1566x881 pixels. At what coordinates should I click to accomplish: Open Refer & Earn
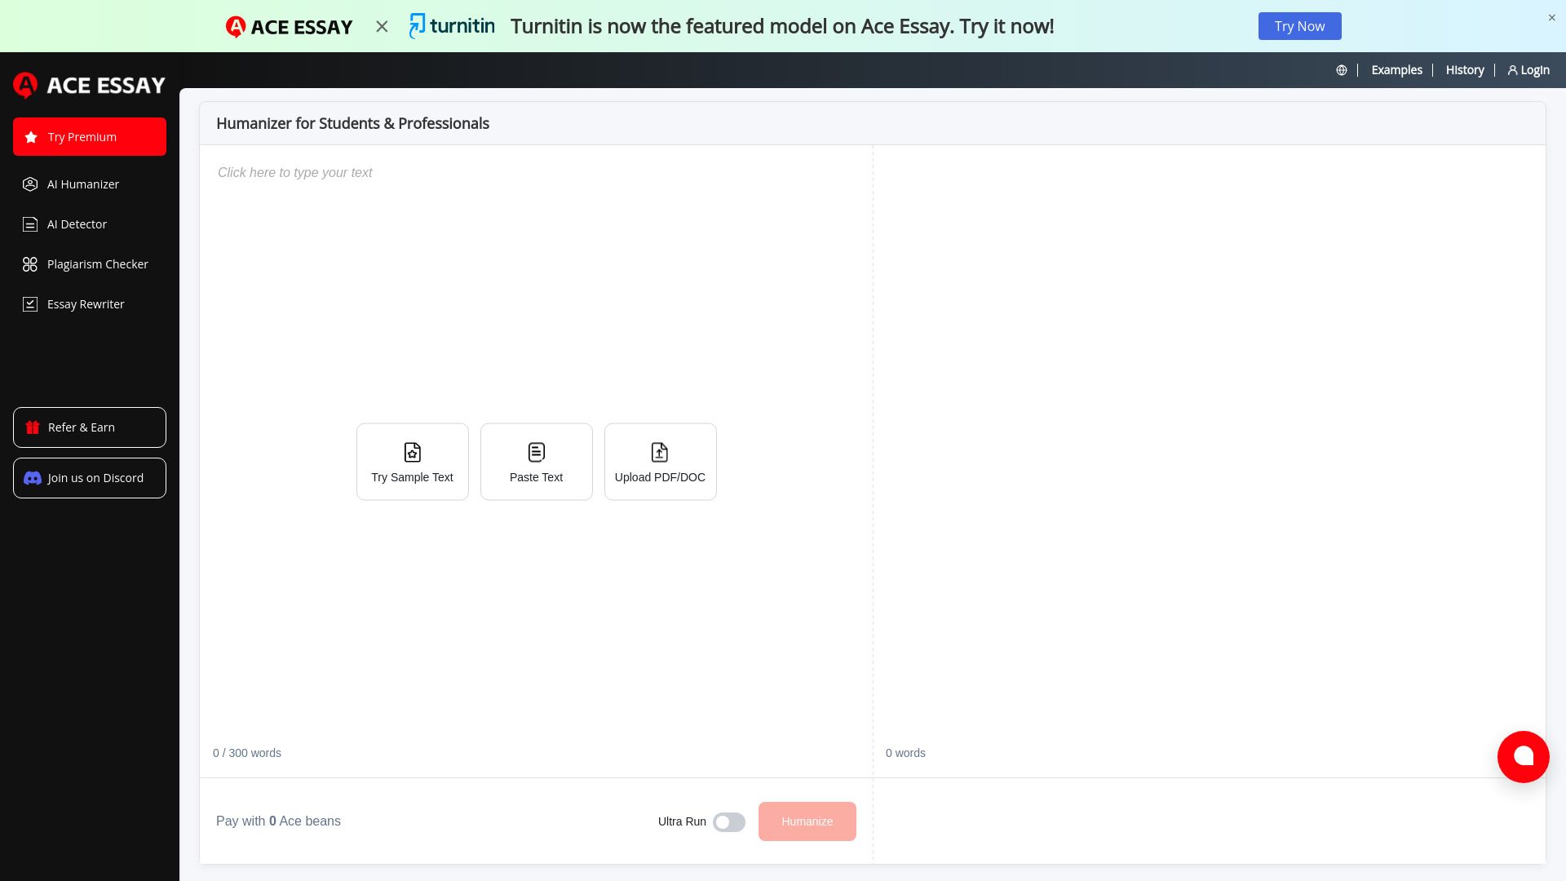[x=89, y=427]
